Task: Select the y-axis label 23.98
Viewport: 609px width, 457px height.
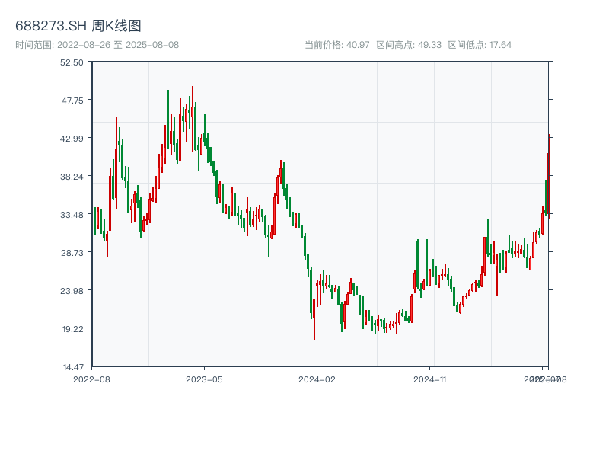Action: (72, 291)
